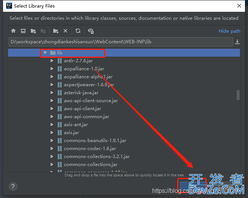Select aws-api-common.jar file
This screenshot has height=198, width=248.
pos(86,117)
